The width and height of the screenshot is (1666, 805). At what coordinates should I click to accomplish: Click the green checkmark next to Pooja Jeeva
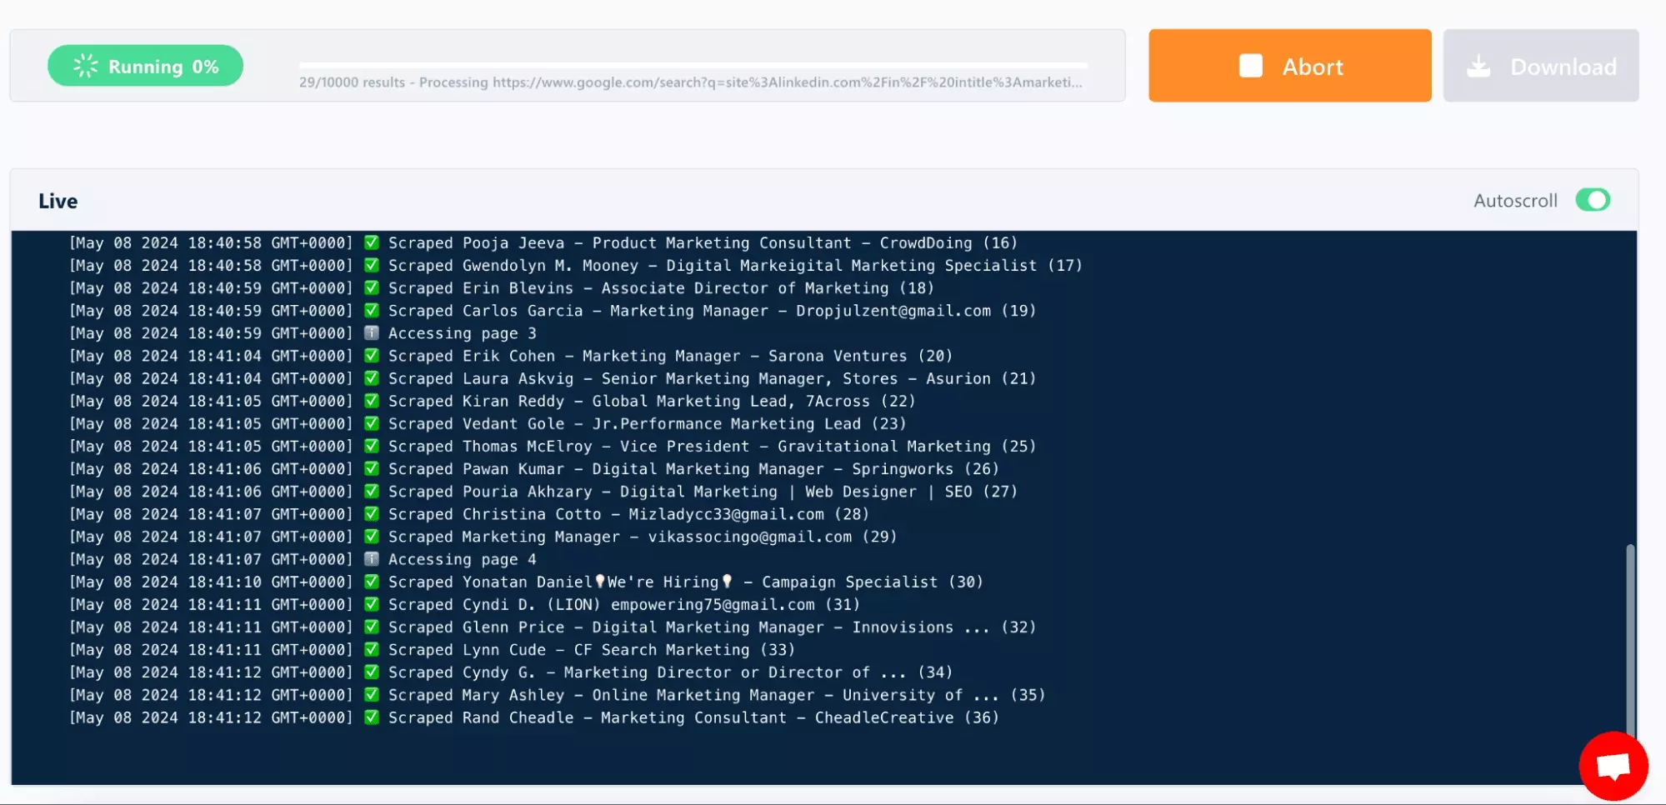point(371,242)
